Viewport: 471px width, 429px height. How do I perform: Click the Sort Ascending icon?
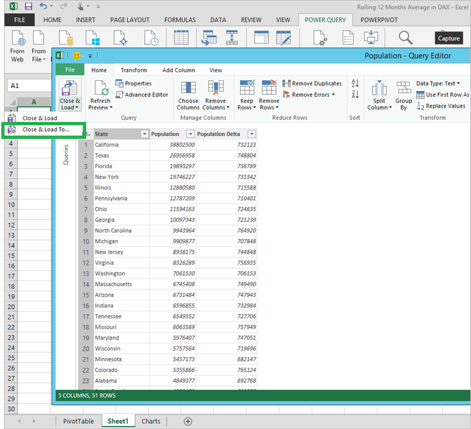356,83
